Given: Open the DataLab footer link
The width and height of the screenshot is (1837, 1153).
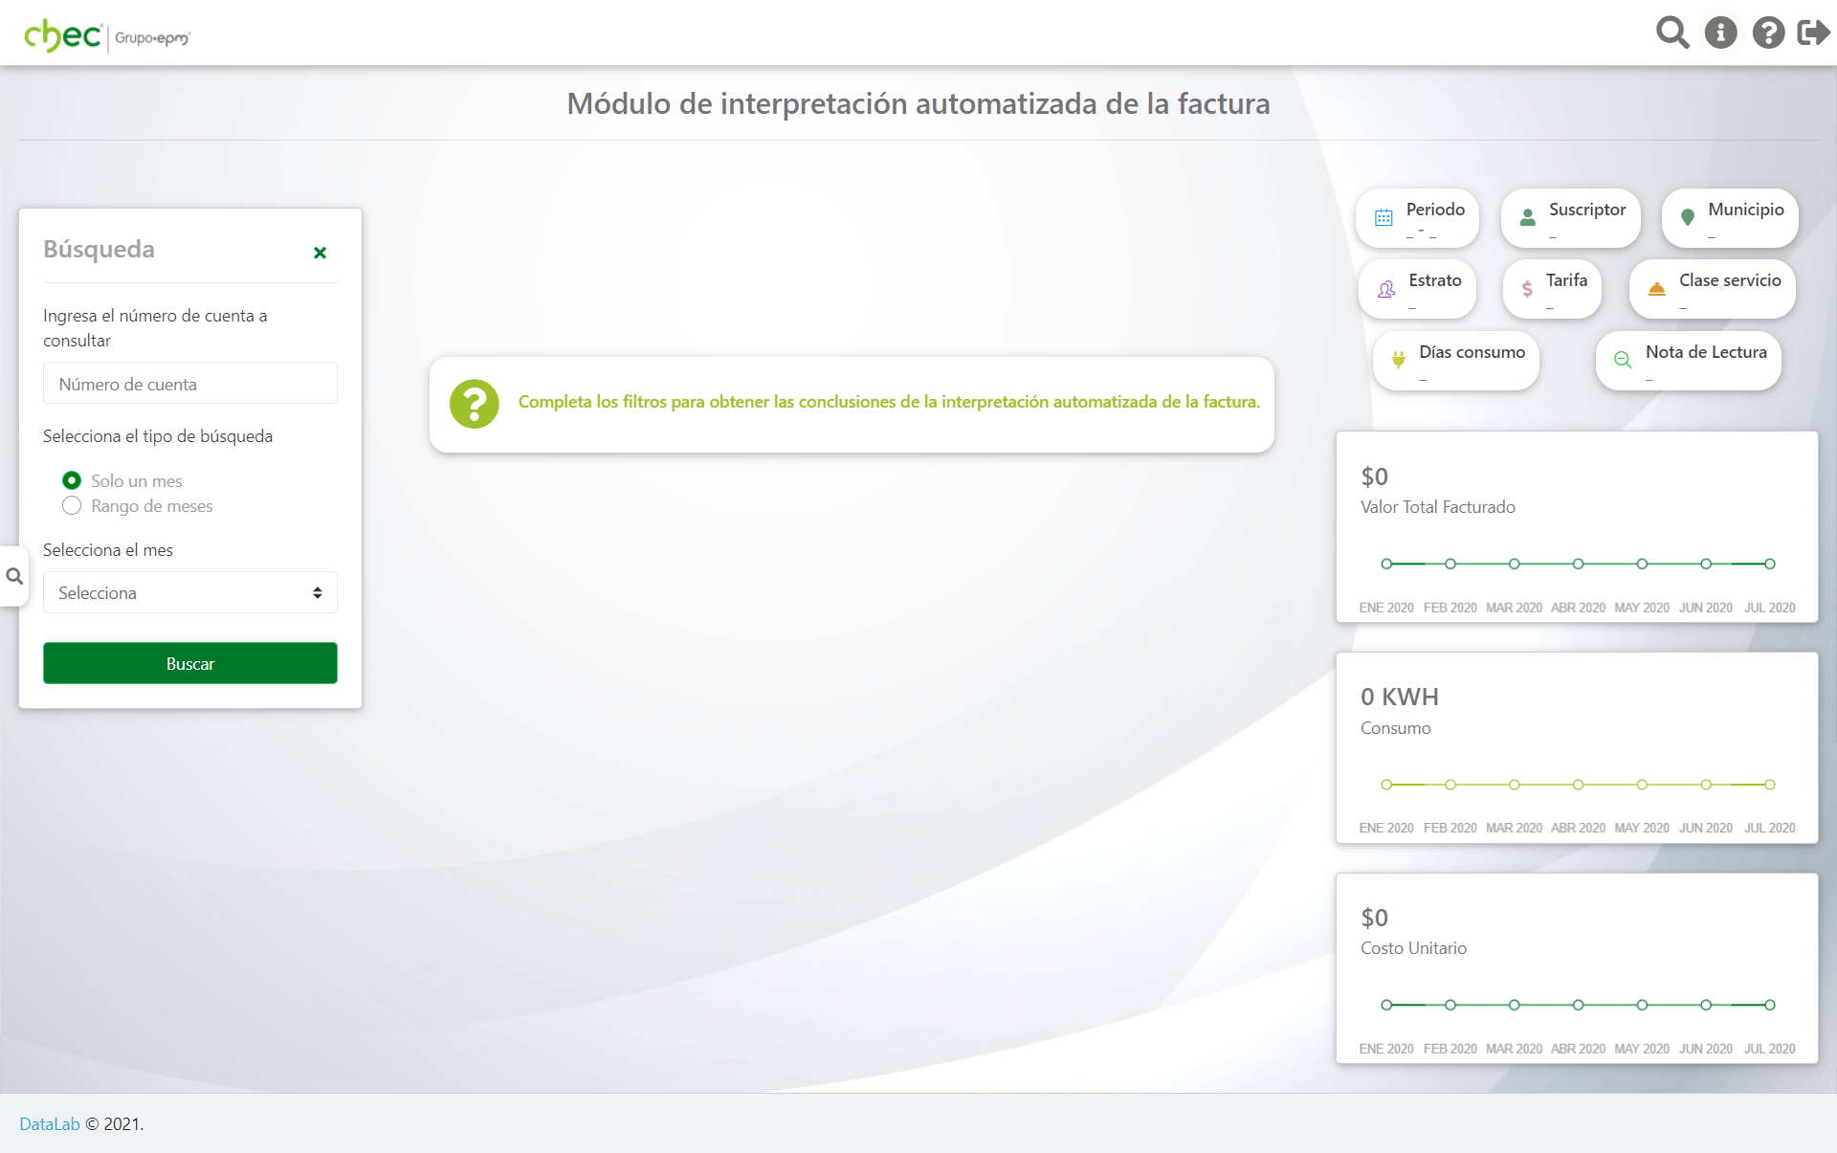Looking at the screenshot, I should [50, 1123].
